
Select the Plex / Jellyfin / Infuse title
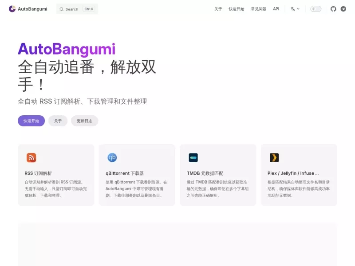pyautogui.click(x=293, y=173)
